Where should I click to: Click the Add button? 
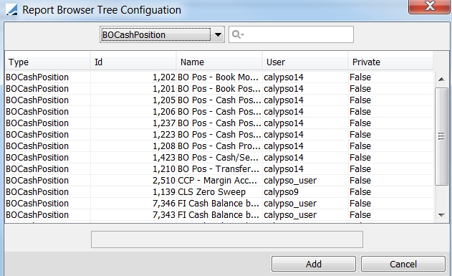(x=314, y=264)
